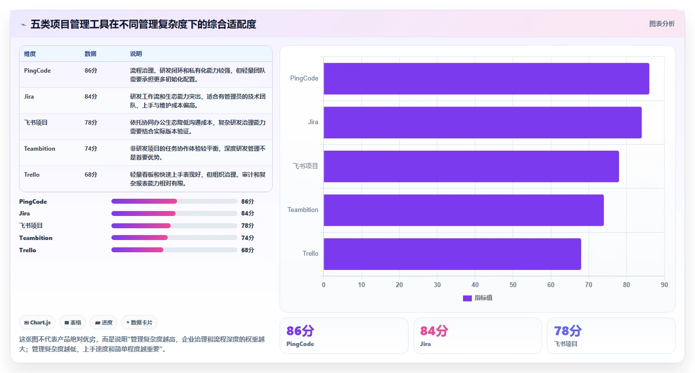Viewport: 695px width, 373px height.
Task: Click the 飞书项目 progress bar
Action: (x=174, y=226)
